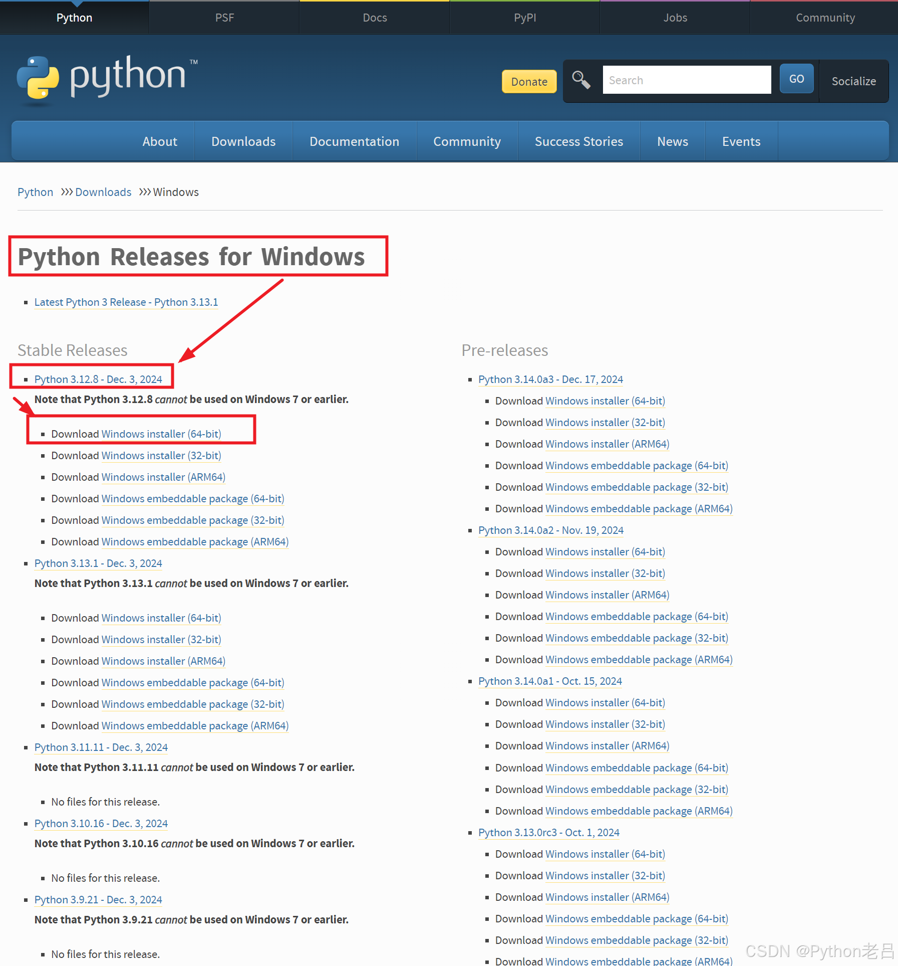Image resolution: width=898 pixels, height=966 pixels.
Task: Open the News navigation menu
Action: (x=673, y=141)
